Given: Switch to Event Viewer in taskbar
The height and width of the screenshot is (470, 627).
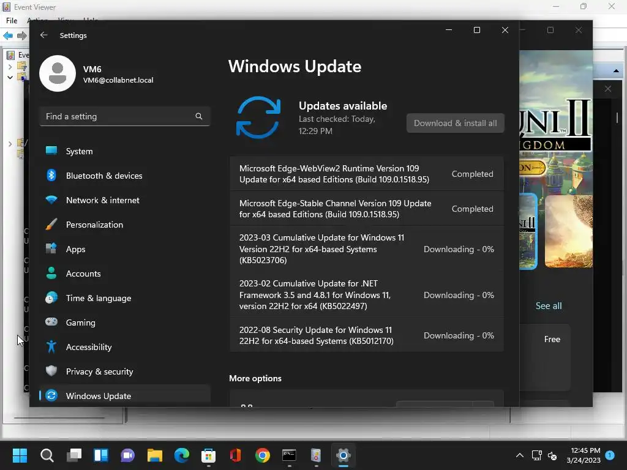Looking at the screenshot, I should click(317, 455).
